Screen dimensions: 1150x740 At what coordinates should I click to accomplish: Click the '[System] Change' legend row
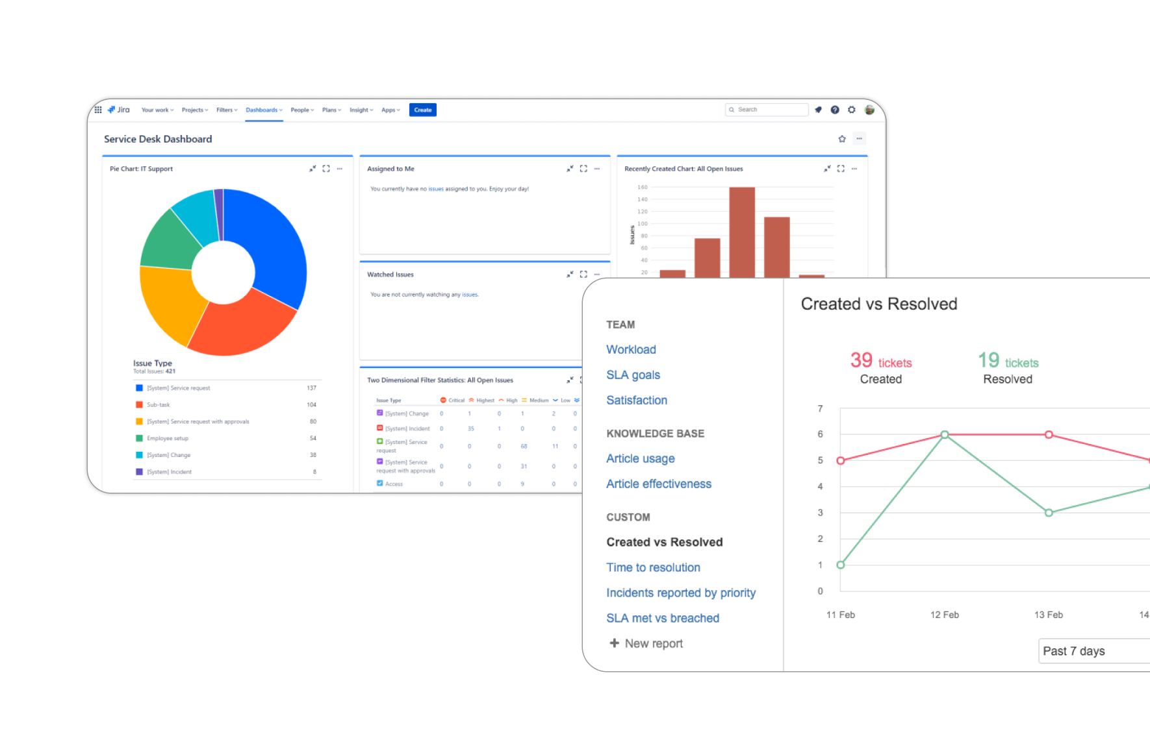tap(226, 455)
